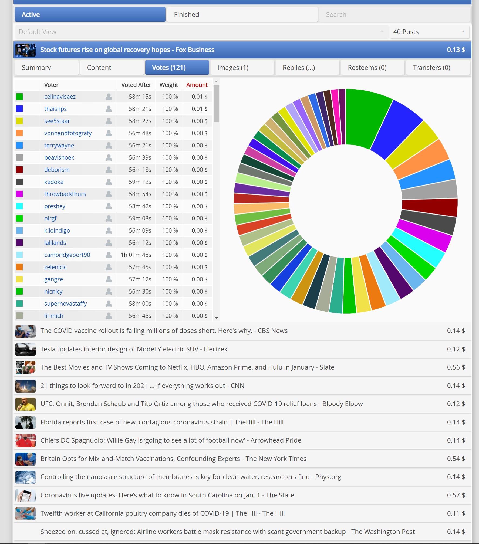Viewport: 479px width, 544px height.
Task: Click the green swatch beside celinavisaez
Action: (19, 97)
